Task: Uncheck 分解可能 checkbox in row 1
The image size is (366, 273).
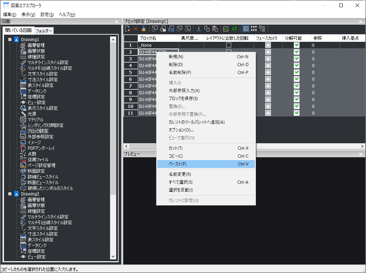Action: pyautogui.click(x=296, y=45)
